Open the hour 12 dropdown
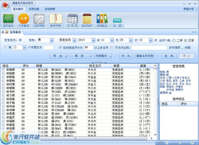Screen dimensions: 199x145 pyautogui.click(x=151, y=40)
